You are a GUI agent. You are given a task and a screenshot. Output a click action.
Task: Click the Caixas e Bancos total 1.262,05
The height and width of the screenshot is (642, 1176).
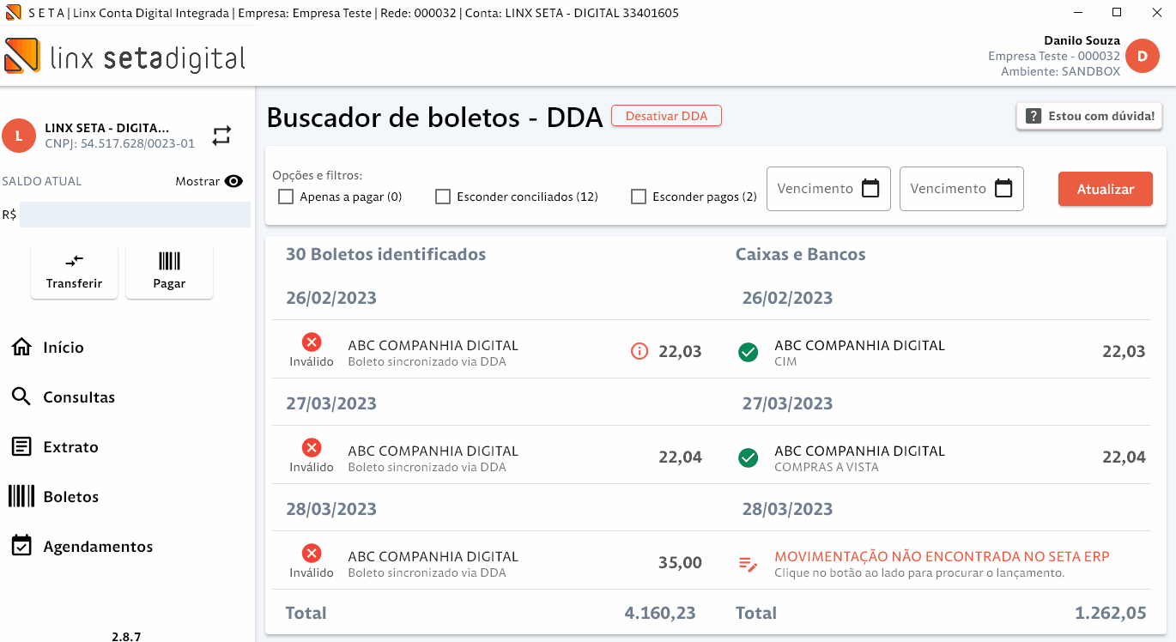tap(1110, 613)
